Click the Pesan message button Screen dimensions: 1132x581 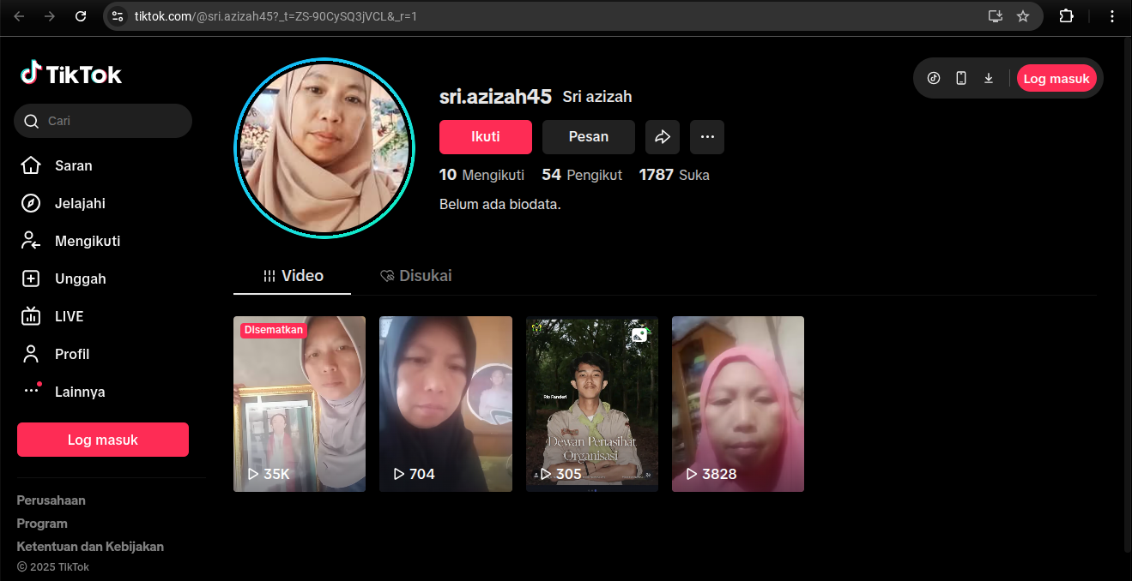[x=589, y=137]
